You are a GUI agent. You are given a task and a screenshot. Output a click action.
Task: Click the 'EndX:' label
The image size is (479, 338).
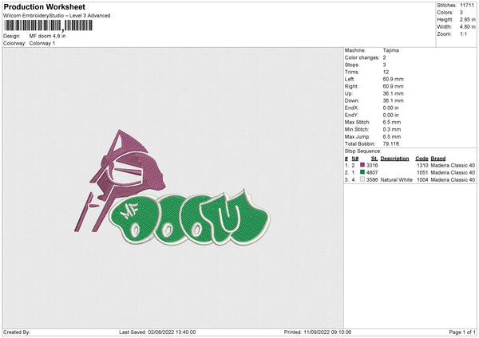351,108
